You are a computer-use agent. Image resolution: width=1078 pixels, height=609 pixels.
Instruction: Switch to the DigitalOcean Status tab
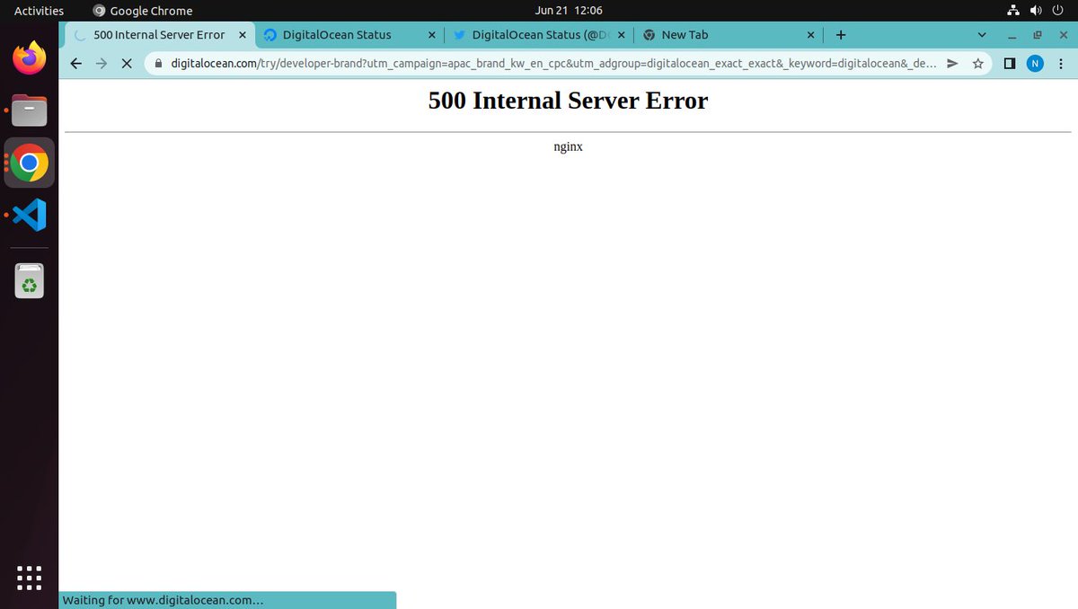349,35
